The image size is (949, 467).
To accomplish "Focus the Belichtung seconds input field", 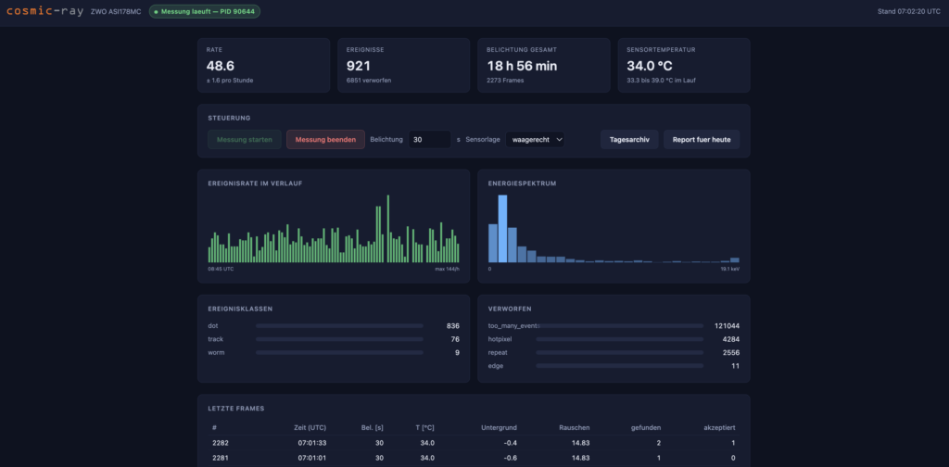I will (430, 139).
